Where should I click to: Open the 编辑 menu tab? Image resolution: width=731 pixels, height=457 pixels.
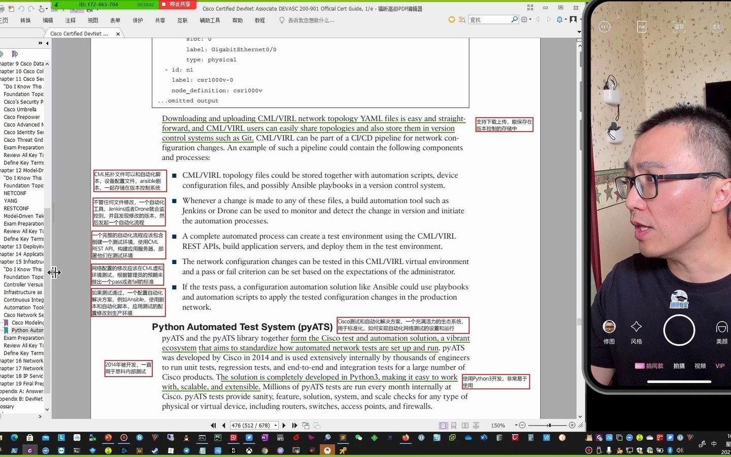[x=48, y=20]
